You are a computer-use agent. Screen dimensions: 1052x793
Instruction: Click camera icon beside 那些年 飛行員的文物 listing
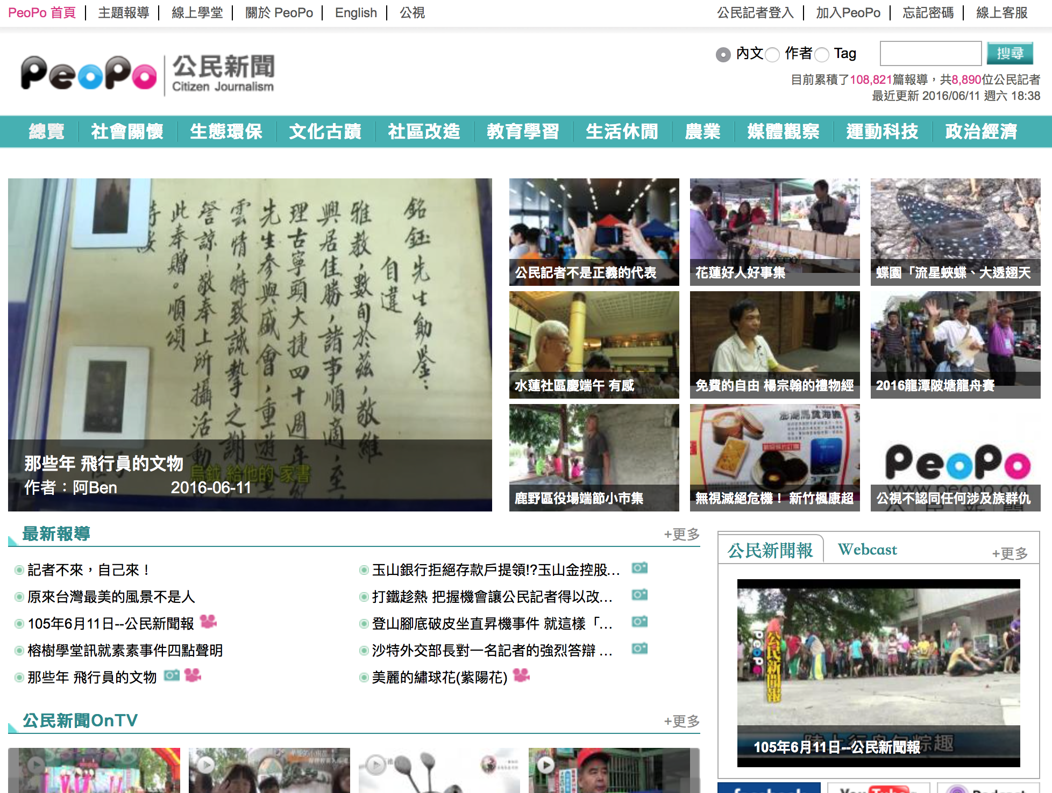point(172,675)
